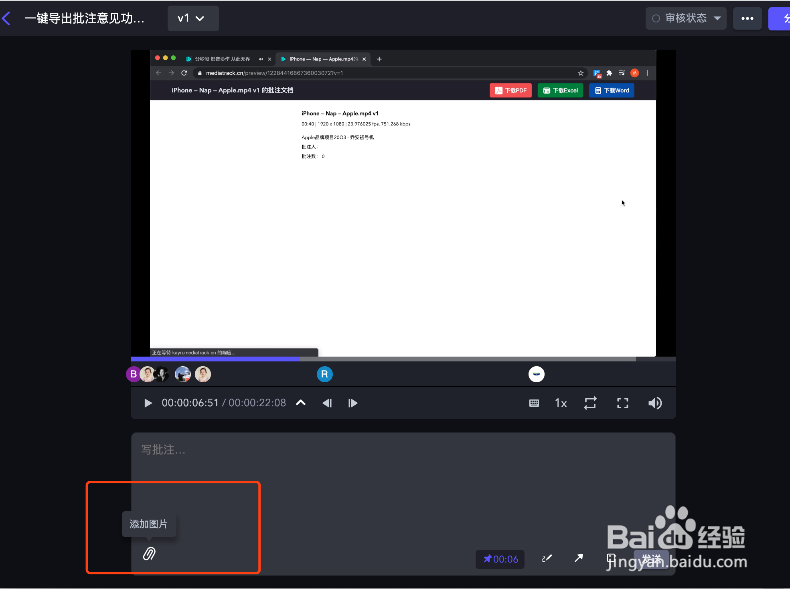Close the iPhone — Nap tab in video
The width and height of the screenshot is (790, 589).
[x=364, y=59]
